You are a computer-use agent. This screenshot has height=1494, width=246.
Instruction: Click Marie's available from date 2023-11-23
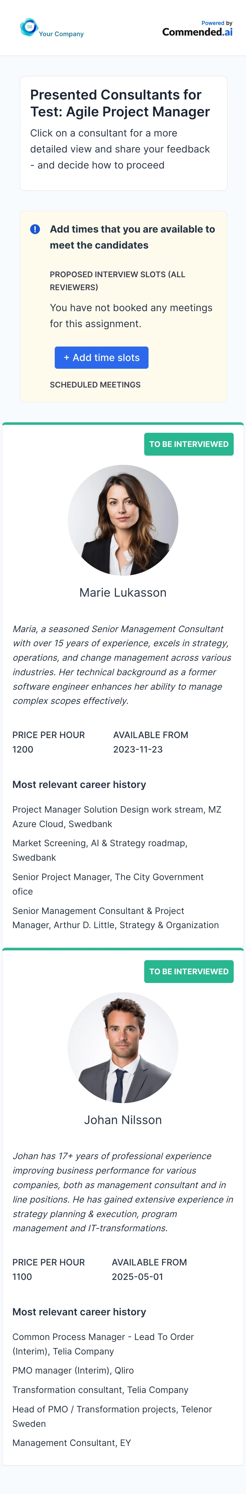[x=138, y=749]
